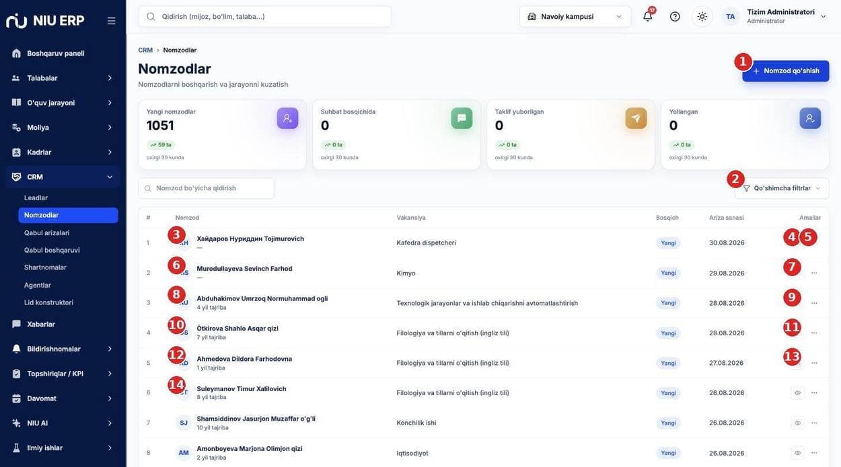Expand the Kadrlar sidebar section
Screen dimensions: 841x467
point(63,153)
